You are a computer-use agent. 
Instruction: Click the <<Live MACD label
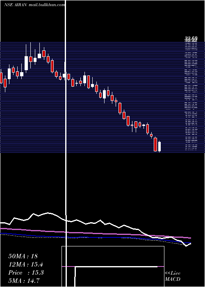pyautogui.click(x=173, y=276)
